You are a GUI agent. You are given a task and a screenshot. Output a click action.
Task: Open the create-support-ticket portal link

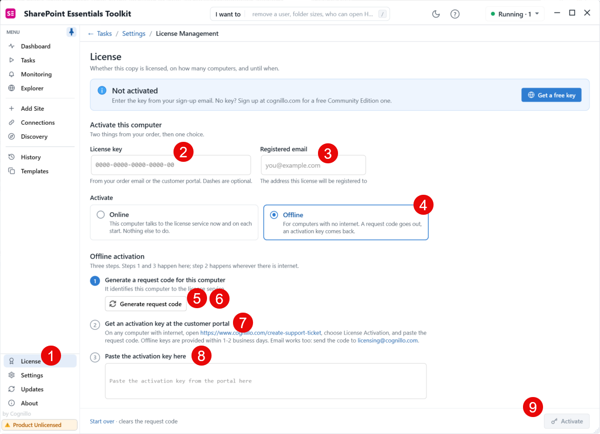point(261,333)
